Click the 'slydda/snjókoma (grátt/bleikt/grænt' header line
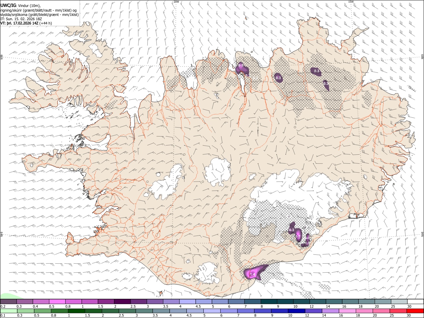424x318 pixels. (39, 15)
